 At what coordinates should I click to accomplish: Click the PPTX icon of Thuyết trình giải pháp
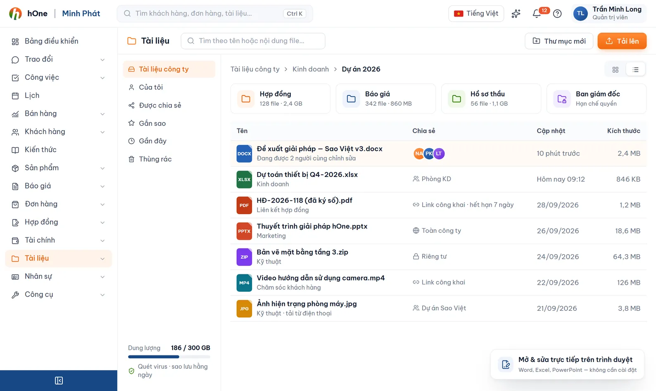244,231
